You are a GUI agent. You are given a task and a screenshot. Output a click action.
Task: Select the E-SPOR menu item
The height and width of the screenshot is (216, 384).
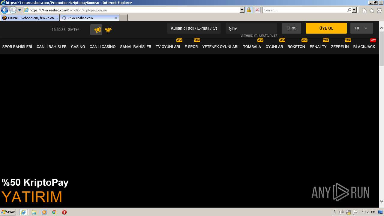click(x=191, y=47)
